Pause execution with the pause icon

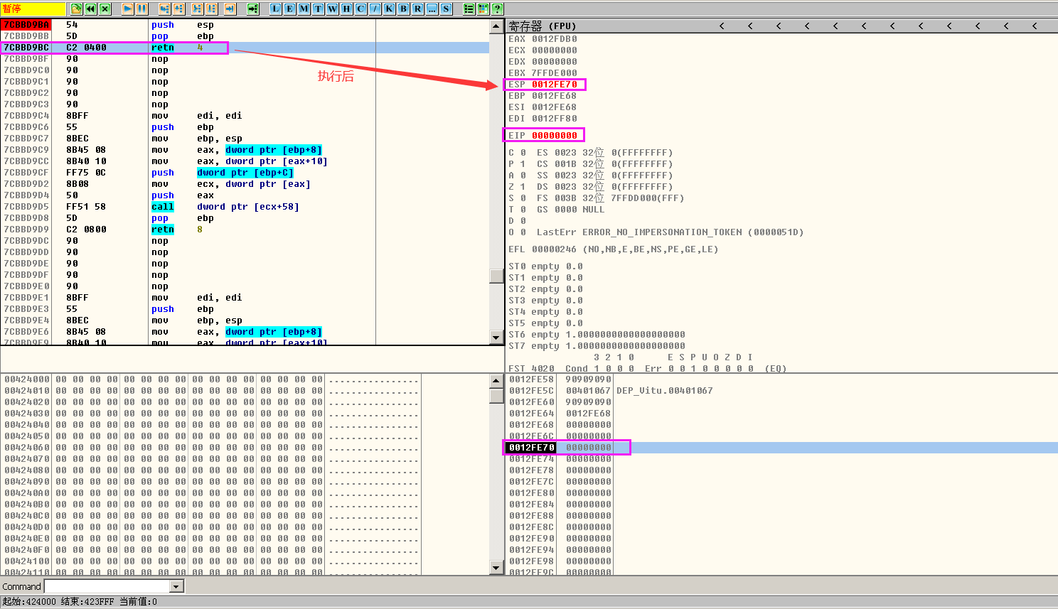[142, 9]
